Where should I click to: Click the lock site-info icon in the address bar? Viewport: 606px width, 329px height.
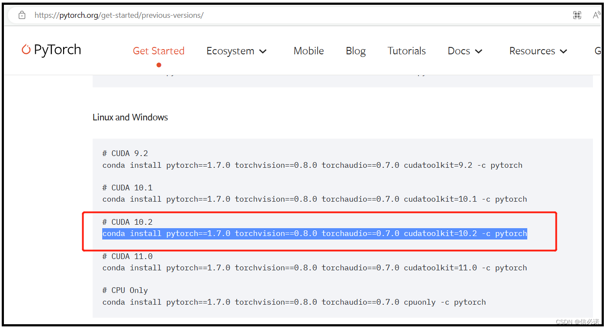[x=22, y=15]
